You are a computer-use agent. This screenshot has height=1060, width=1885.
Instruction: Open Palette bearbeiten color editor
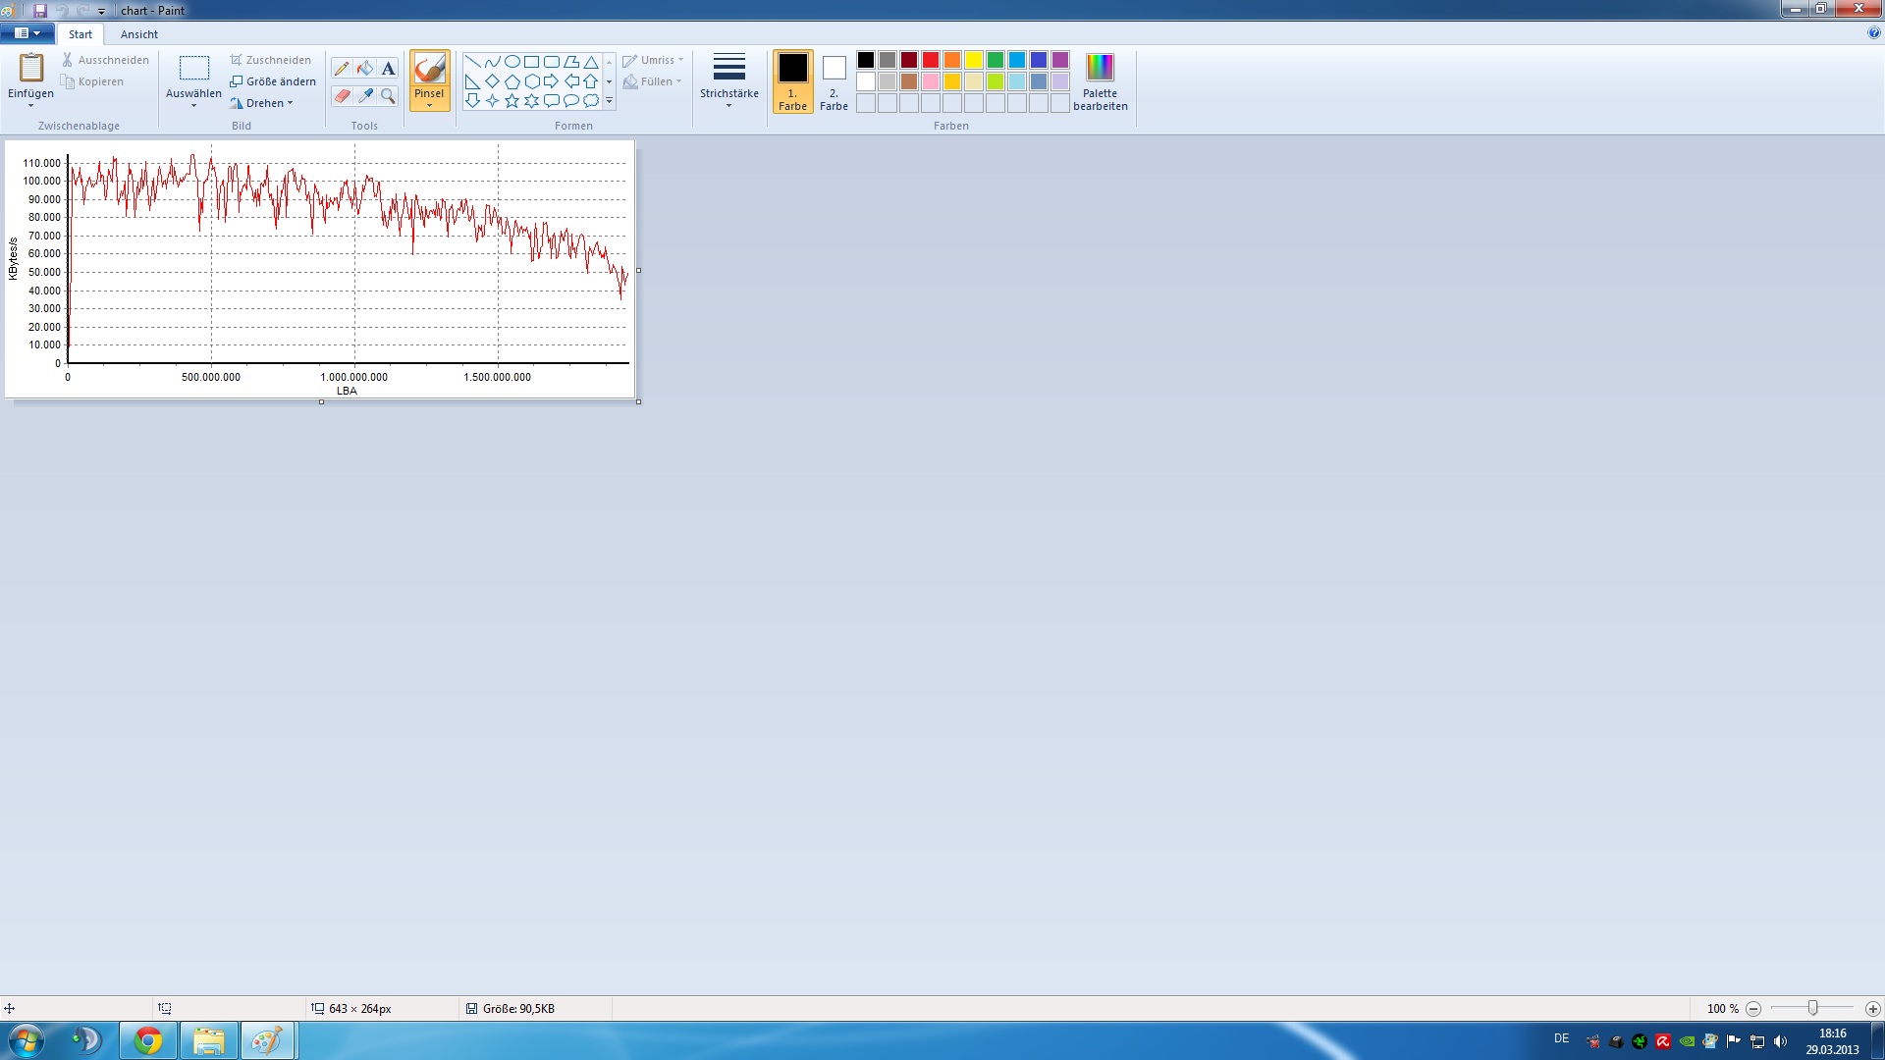1100,81
